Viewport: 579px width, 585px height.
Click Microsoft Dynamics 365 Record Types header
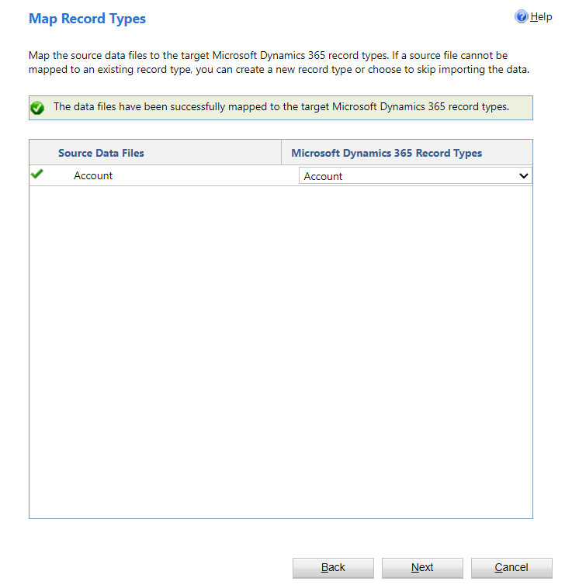coord(407,153)
